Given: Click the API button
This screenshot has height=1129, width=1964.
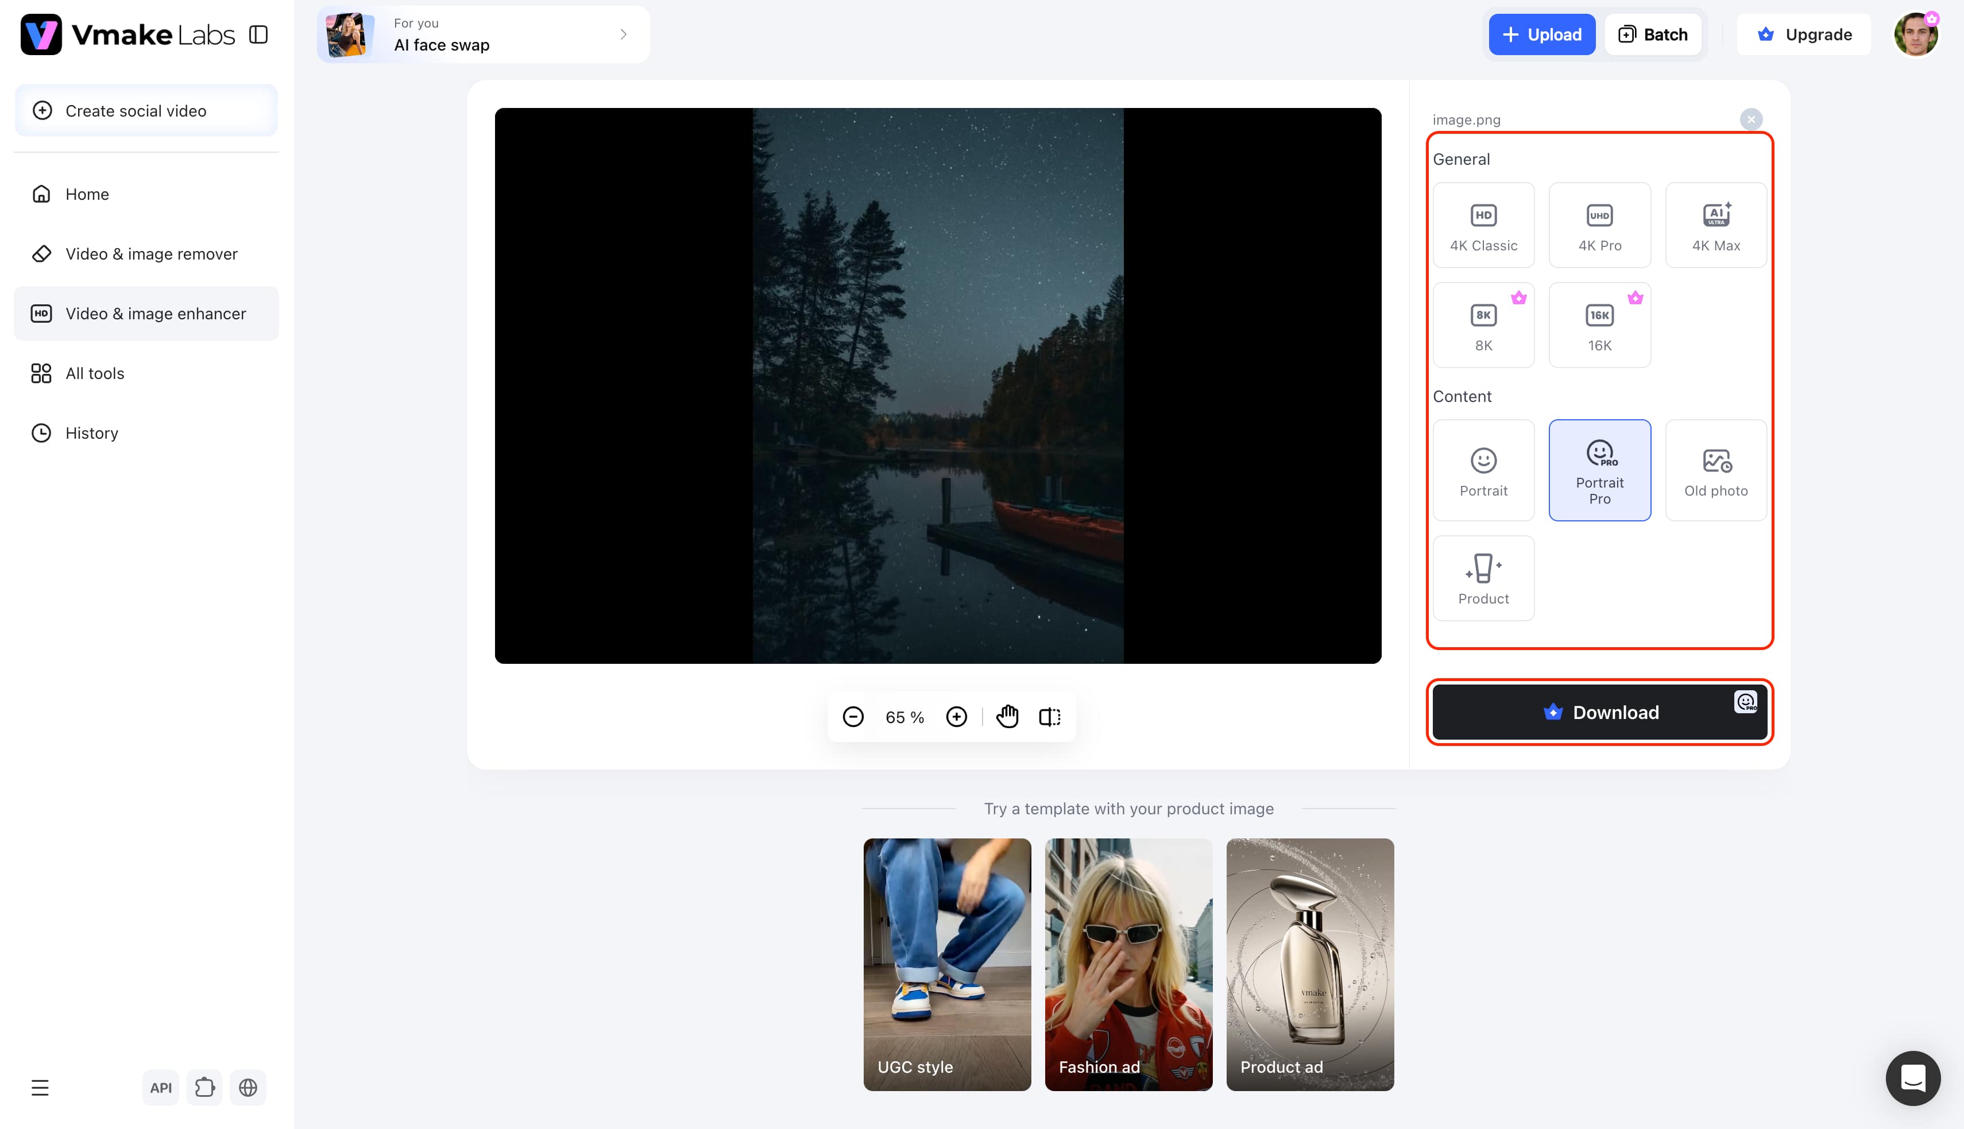Looking at the screenshot, I should coord(160,1088).
